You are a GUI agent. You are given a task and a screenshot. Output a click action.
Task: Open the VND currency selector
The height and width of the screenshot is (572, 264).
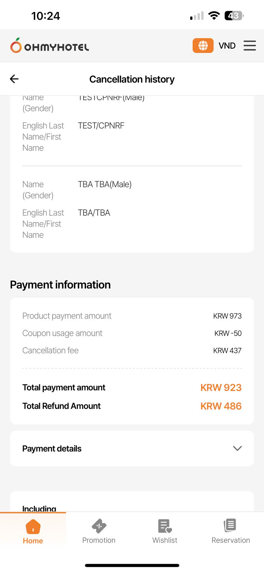point(227,46)
